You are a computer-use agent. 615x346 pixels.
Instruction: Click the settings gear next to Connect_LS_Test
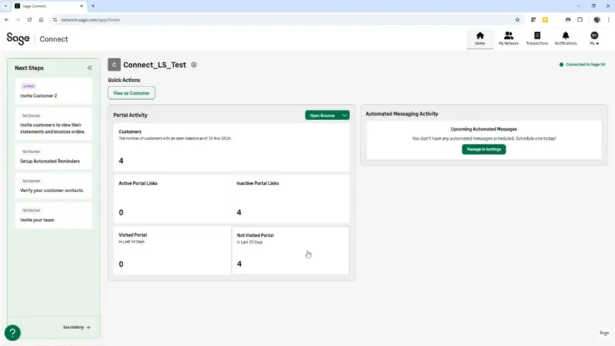194,65
